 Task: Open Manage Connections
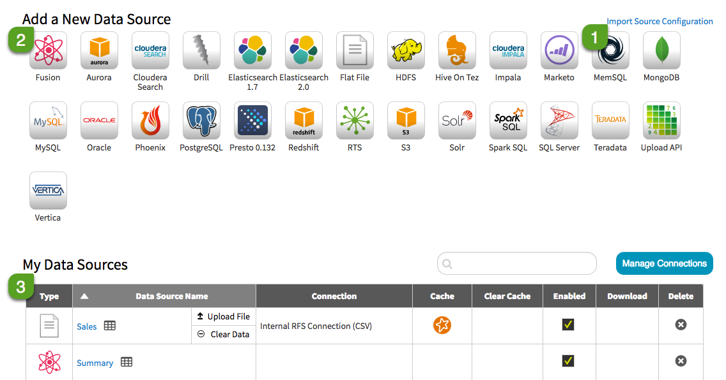point(665,263)
